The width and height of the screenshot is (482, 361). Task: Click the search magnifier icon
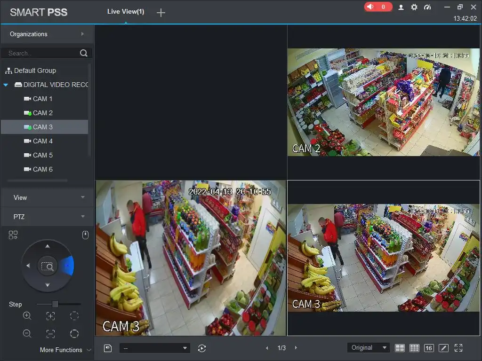84,53
